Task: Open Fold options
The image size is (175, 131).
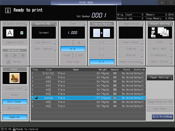Action: tap(160, 42)
